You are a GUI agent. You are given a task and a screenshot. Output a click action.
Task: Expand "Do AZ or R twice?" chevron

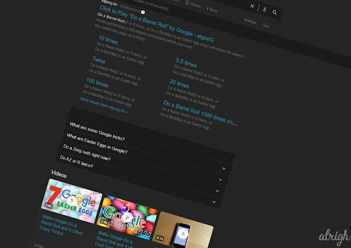point(214,202)
